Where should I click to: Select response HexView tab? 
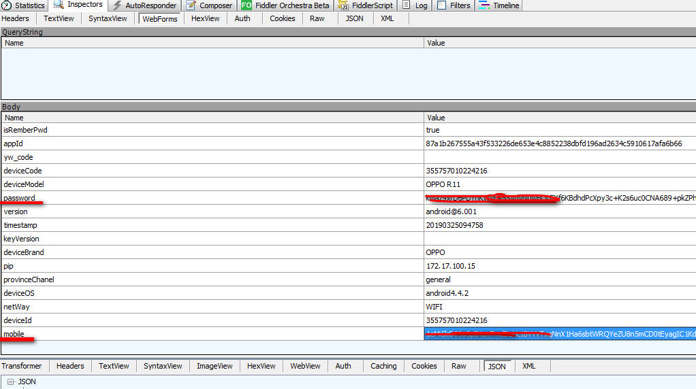point(261,366)
